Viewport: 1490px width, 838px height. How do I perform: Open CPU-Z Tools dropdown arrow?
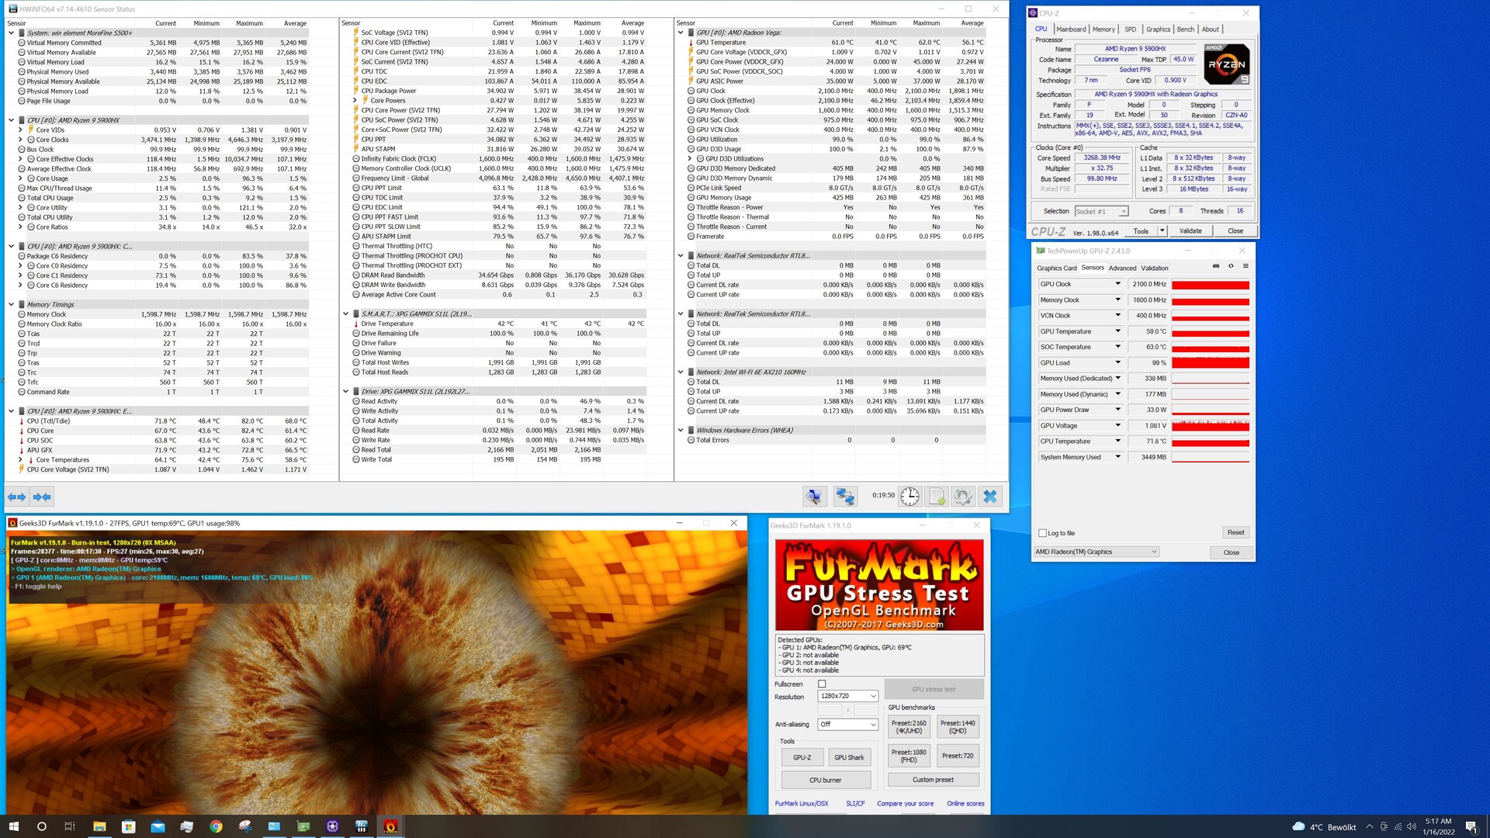pos(1162,230)
